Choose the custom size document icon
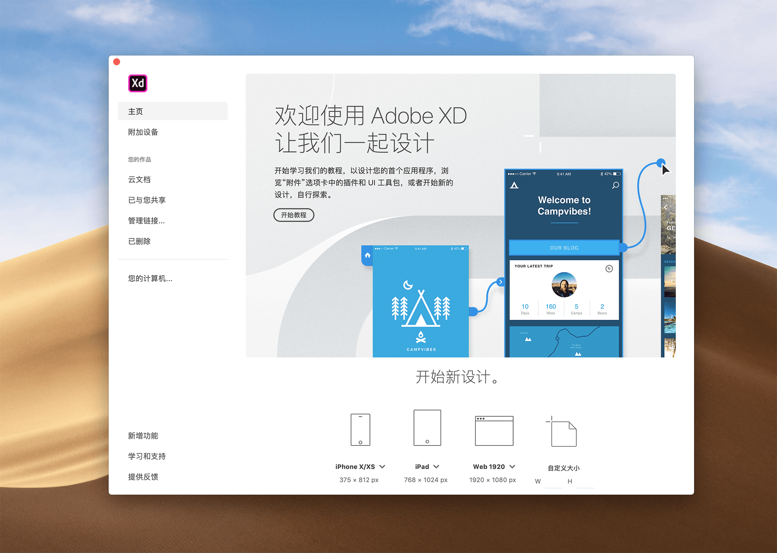 pos(561,432)
